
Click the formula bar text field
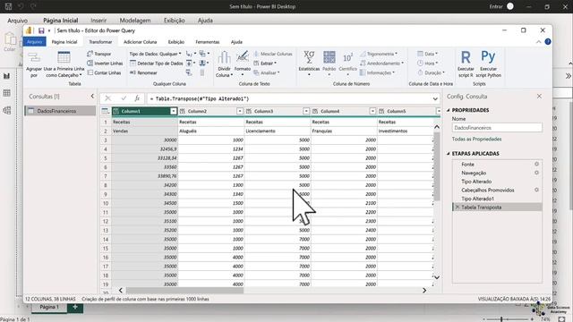pos(288,98)
